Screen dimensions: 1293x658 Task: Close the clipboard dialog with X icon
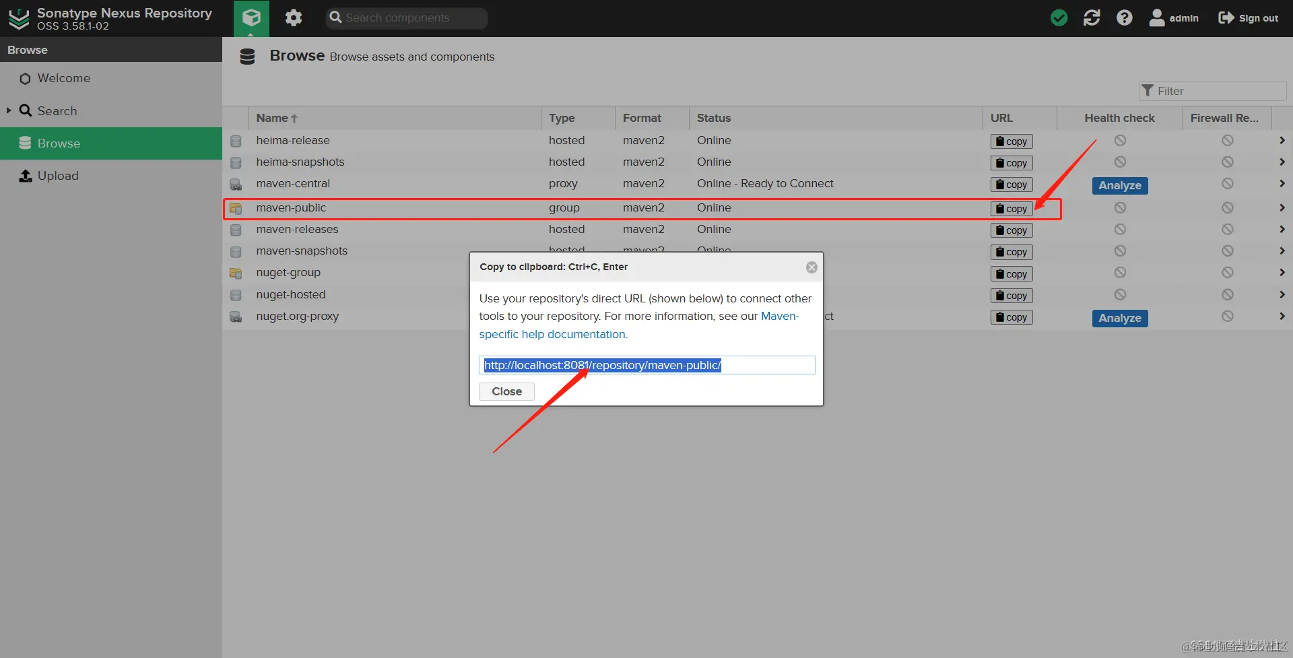811,267
